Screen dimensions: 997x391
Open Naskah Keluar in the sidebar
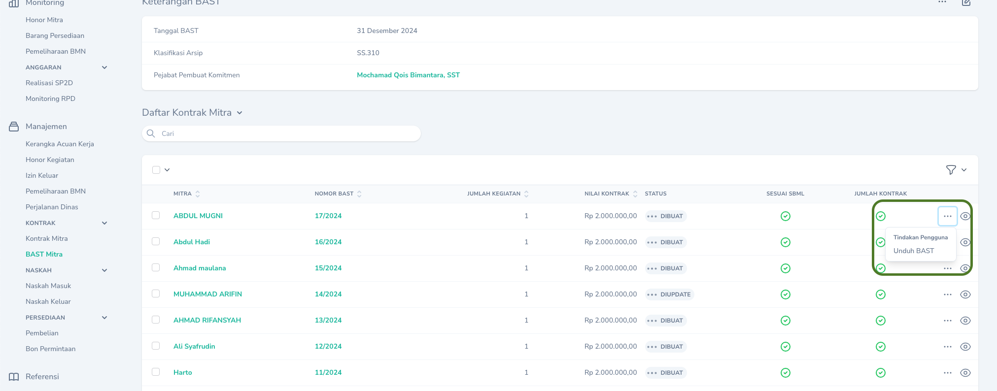[48, 302]
